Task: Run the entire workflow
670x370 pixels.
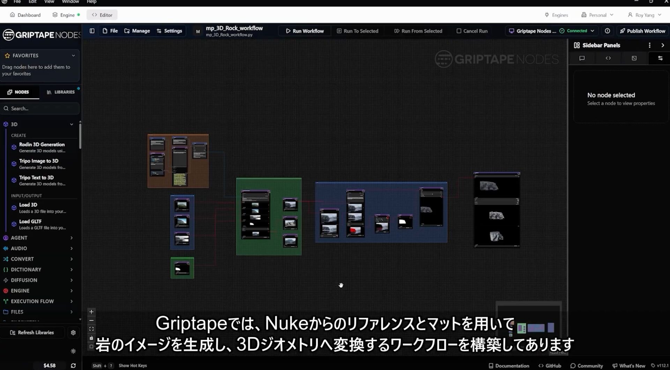Action: click(305, 31)
